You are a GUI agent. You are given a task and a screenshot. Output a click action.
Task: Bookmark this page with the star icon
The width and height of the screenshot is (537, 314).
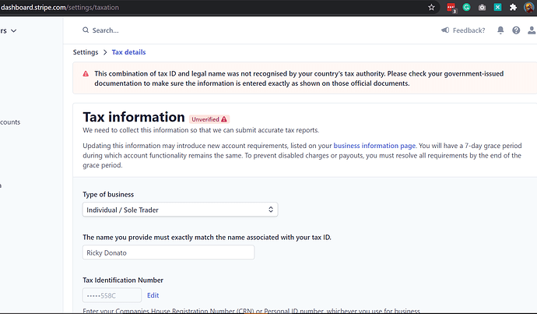click(432, 7)
